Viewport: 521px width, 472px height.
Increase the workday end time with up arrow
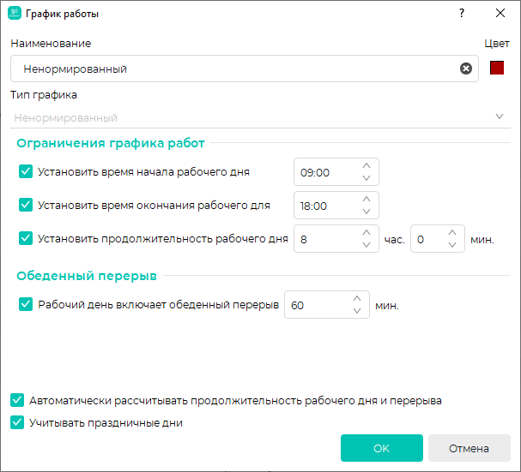tap(367, 199)
